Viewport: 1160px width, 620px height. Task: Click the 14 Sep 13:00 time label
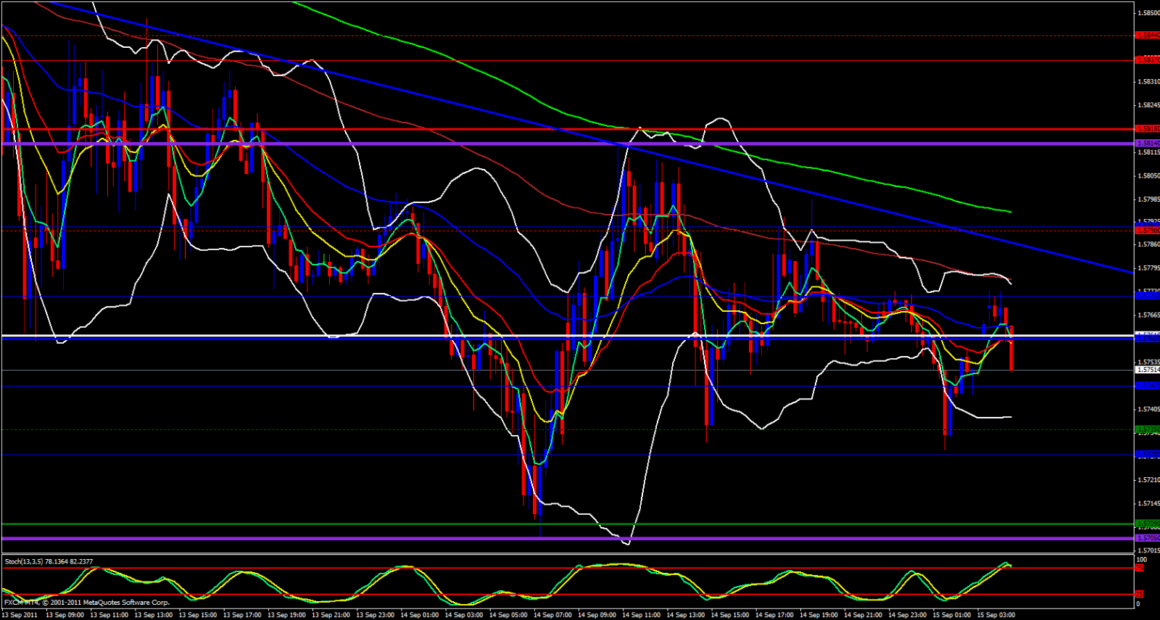tap(685, 615)
